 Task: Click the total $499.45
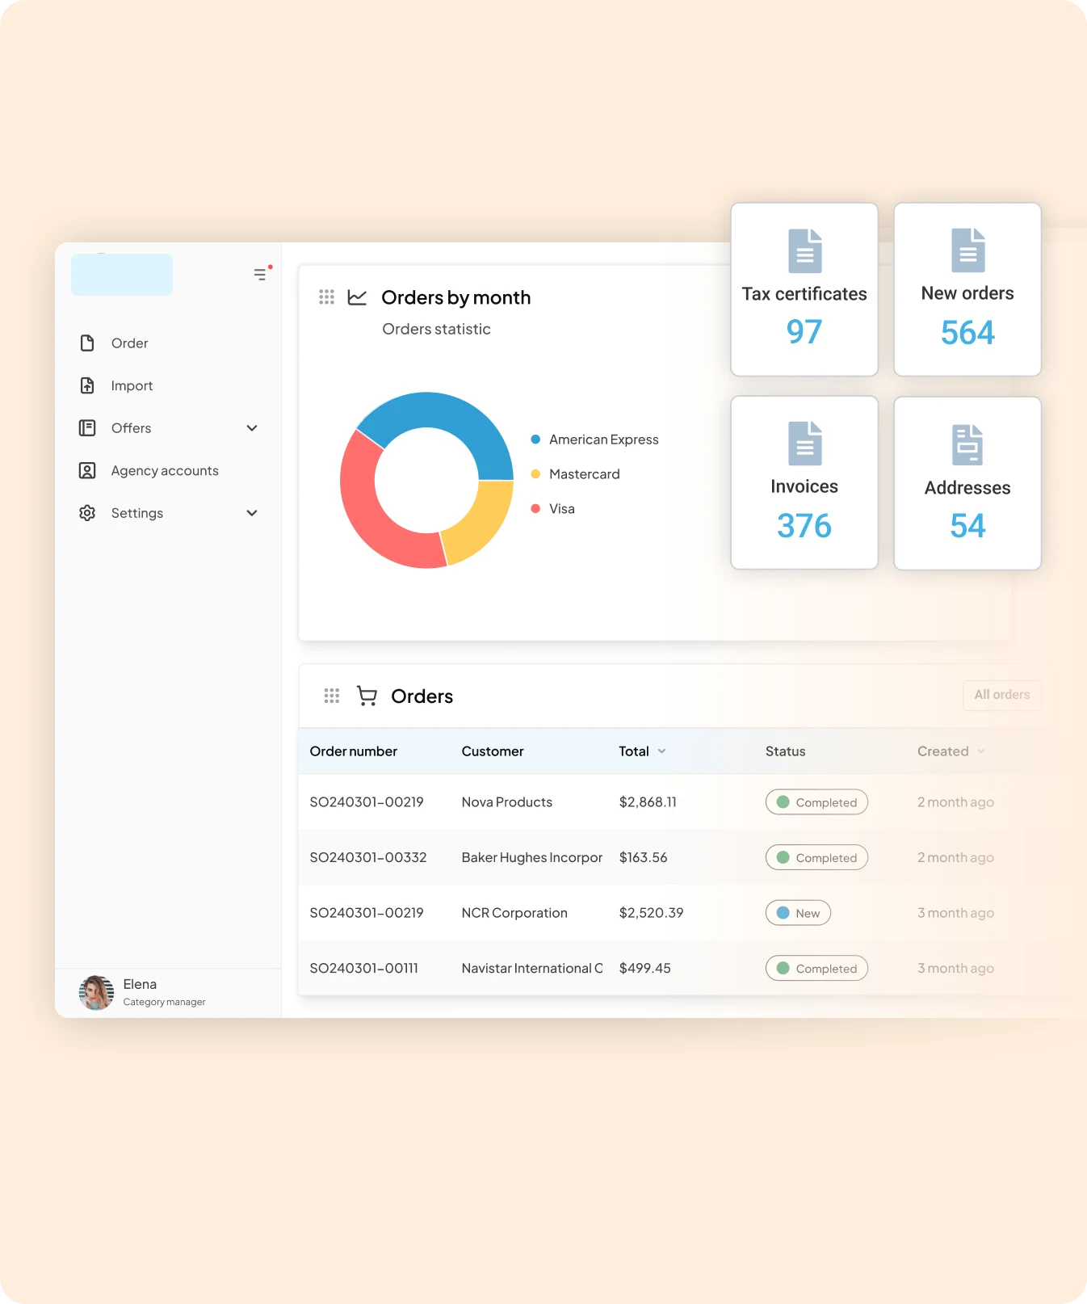pyautogui.click(x=644, y=968)
